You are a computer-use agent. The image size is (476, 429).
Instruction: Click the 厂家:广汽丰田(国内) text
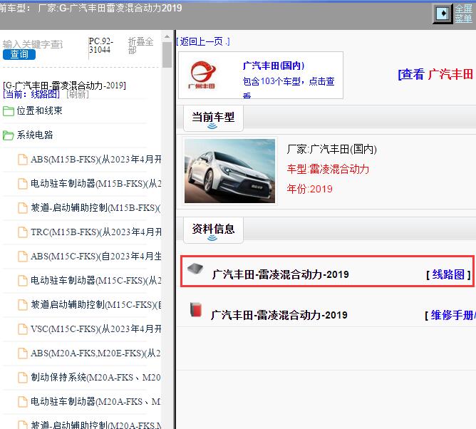(332, 149)
